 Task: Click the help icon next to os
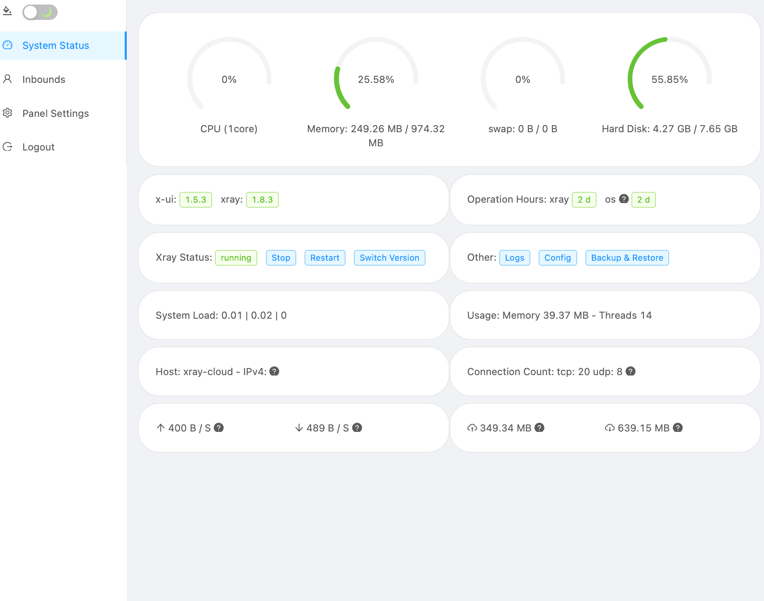coord(624,199)
